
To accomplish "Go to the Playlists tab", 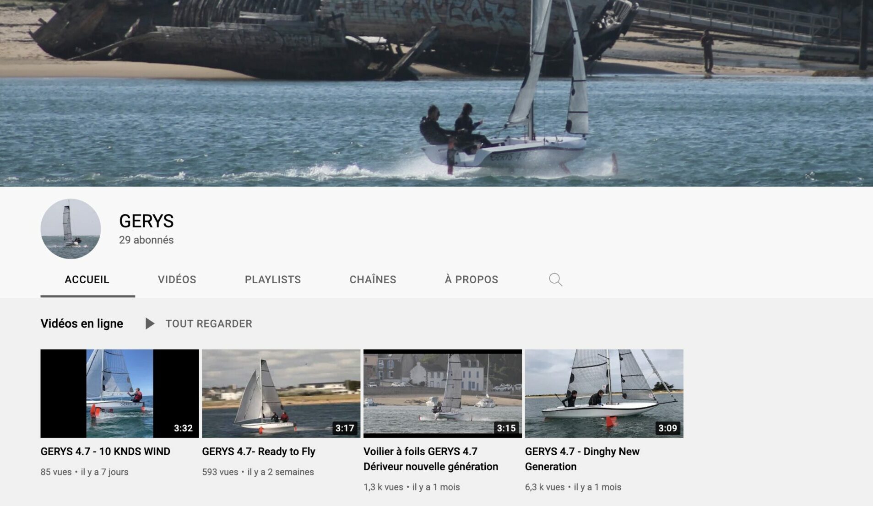I will (x=273, y=280).
